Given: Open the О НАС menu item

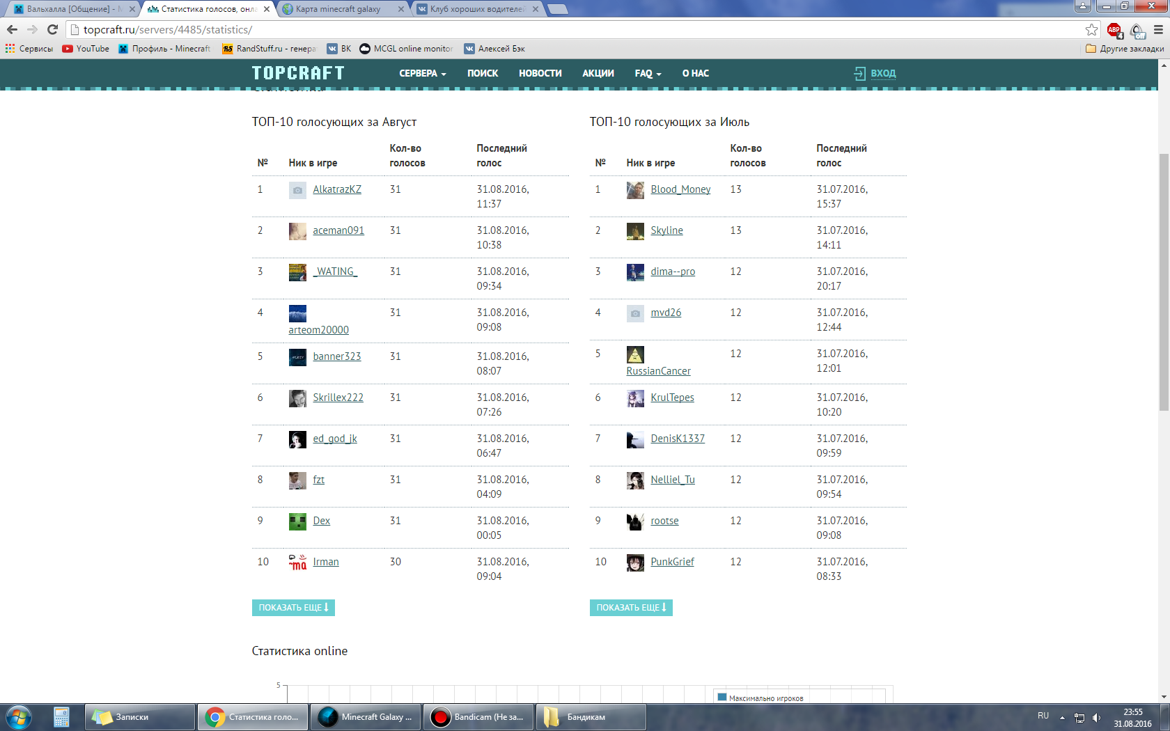Looking at the screenshot, I should pyautogui.click(x=696, y=73).
